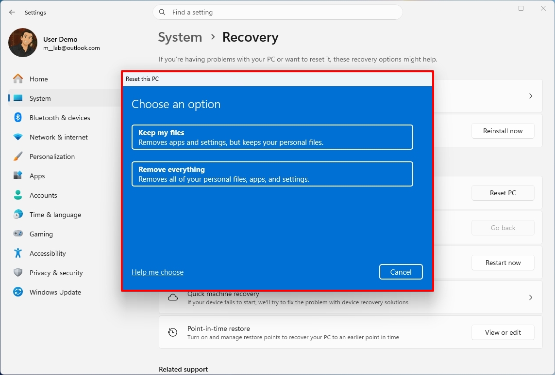Click the Windows Update sync icon

(17, 292)
